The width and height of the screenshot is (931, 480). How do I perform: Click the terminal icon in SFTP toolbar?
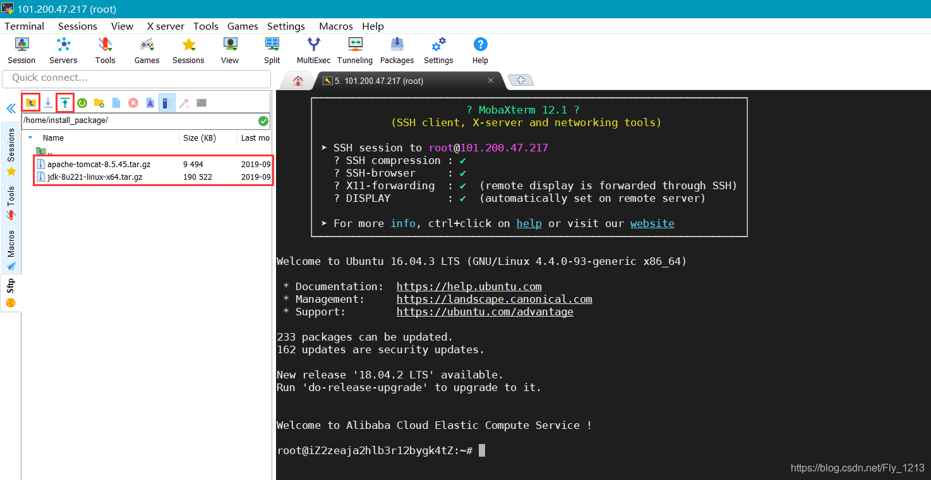tap(201, 102)
